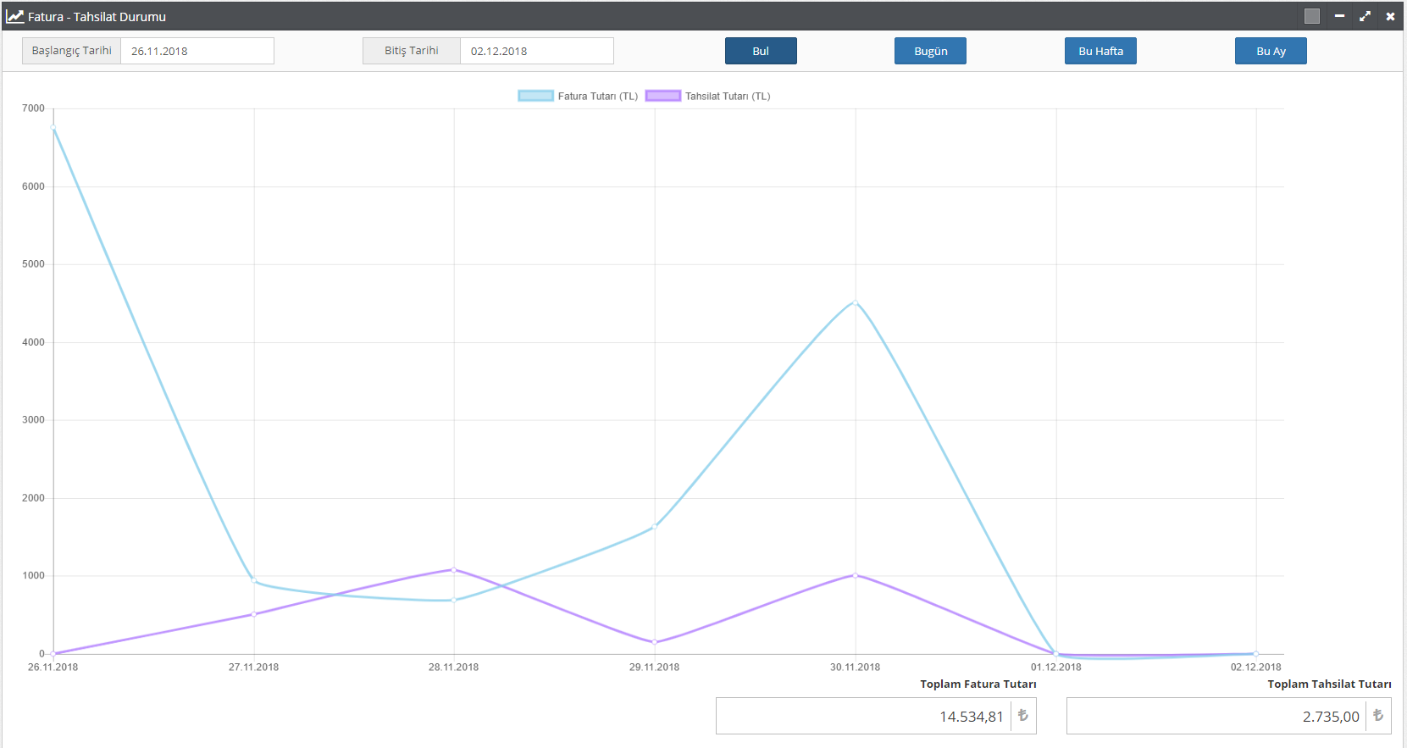Viewport: 1407px width, 748px height.
Task: Select the Bu Hafta range button
Action: 1100,51
